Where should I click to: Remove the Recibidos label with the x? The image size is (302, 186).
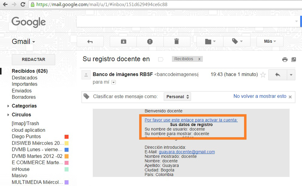[199, 59]
